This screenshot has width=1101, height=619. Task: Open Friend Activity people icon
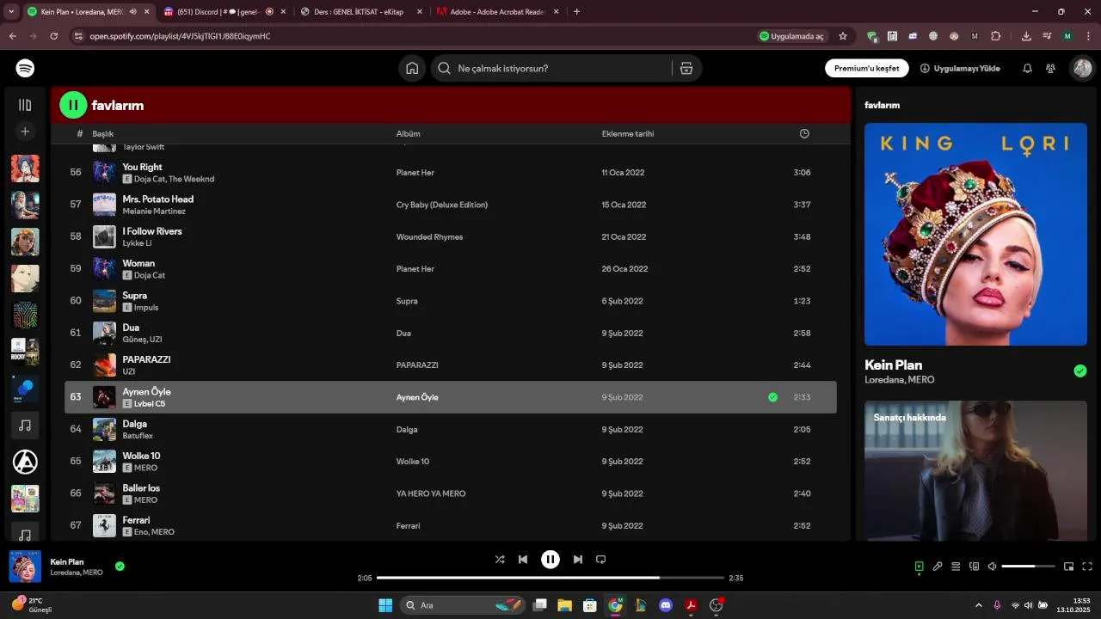coord(1050,68)
